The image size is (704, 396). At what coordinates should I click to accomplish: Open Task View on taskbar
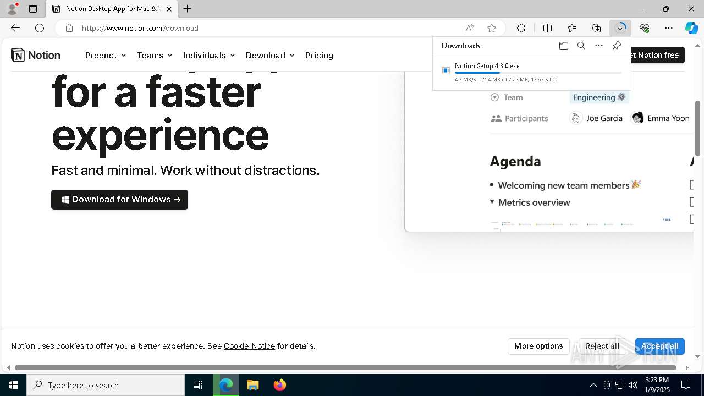[x=198, y=385]
